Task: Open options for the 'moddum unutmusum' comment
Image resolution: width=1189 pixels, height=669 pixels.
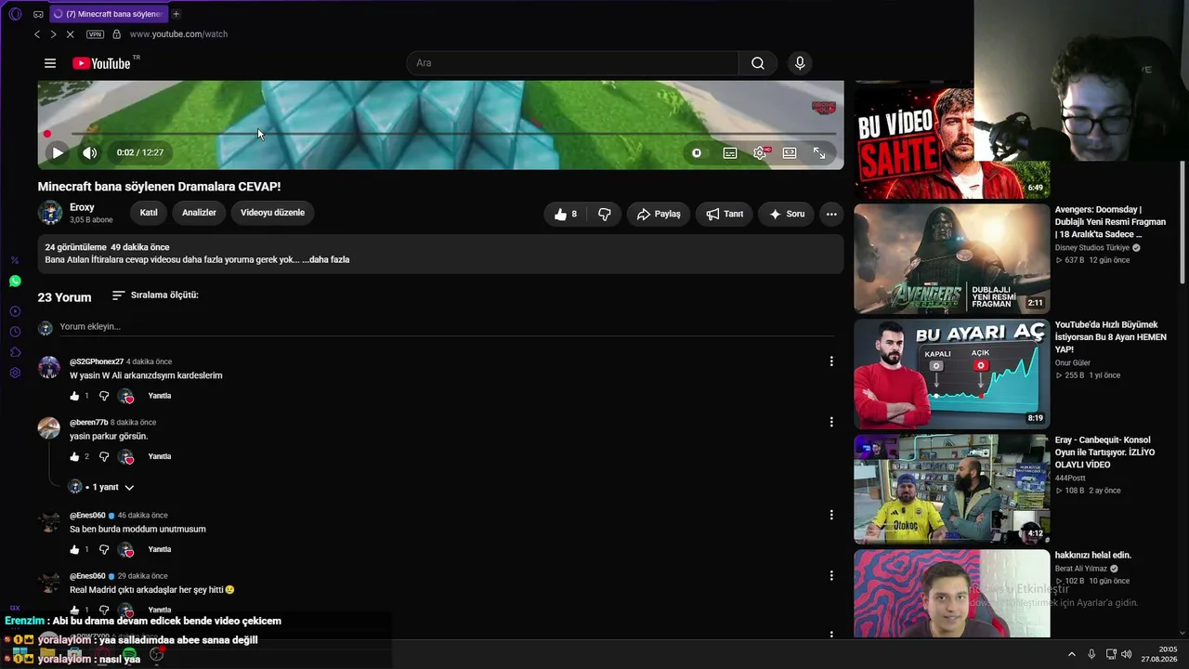Action: click(x=831, y=515)
